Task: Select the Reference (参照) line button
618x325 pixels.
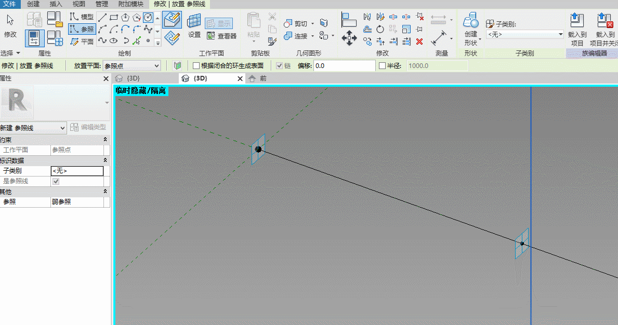Action: click(x=82, y=29)
